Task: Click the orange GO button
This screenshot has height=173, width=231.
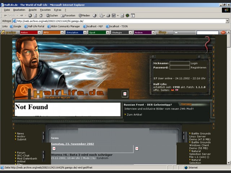Action: [223, 32]
